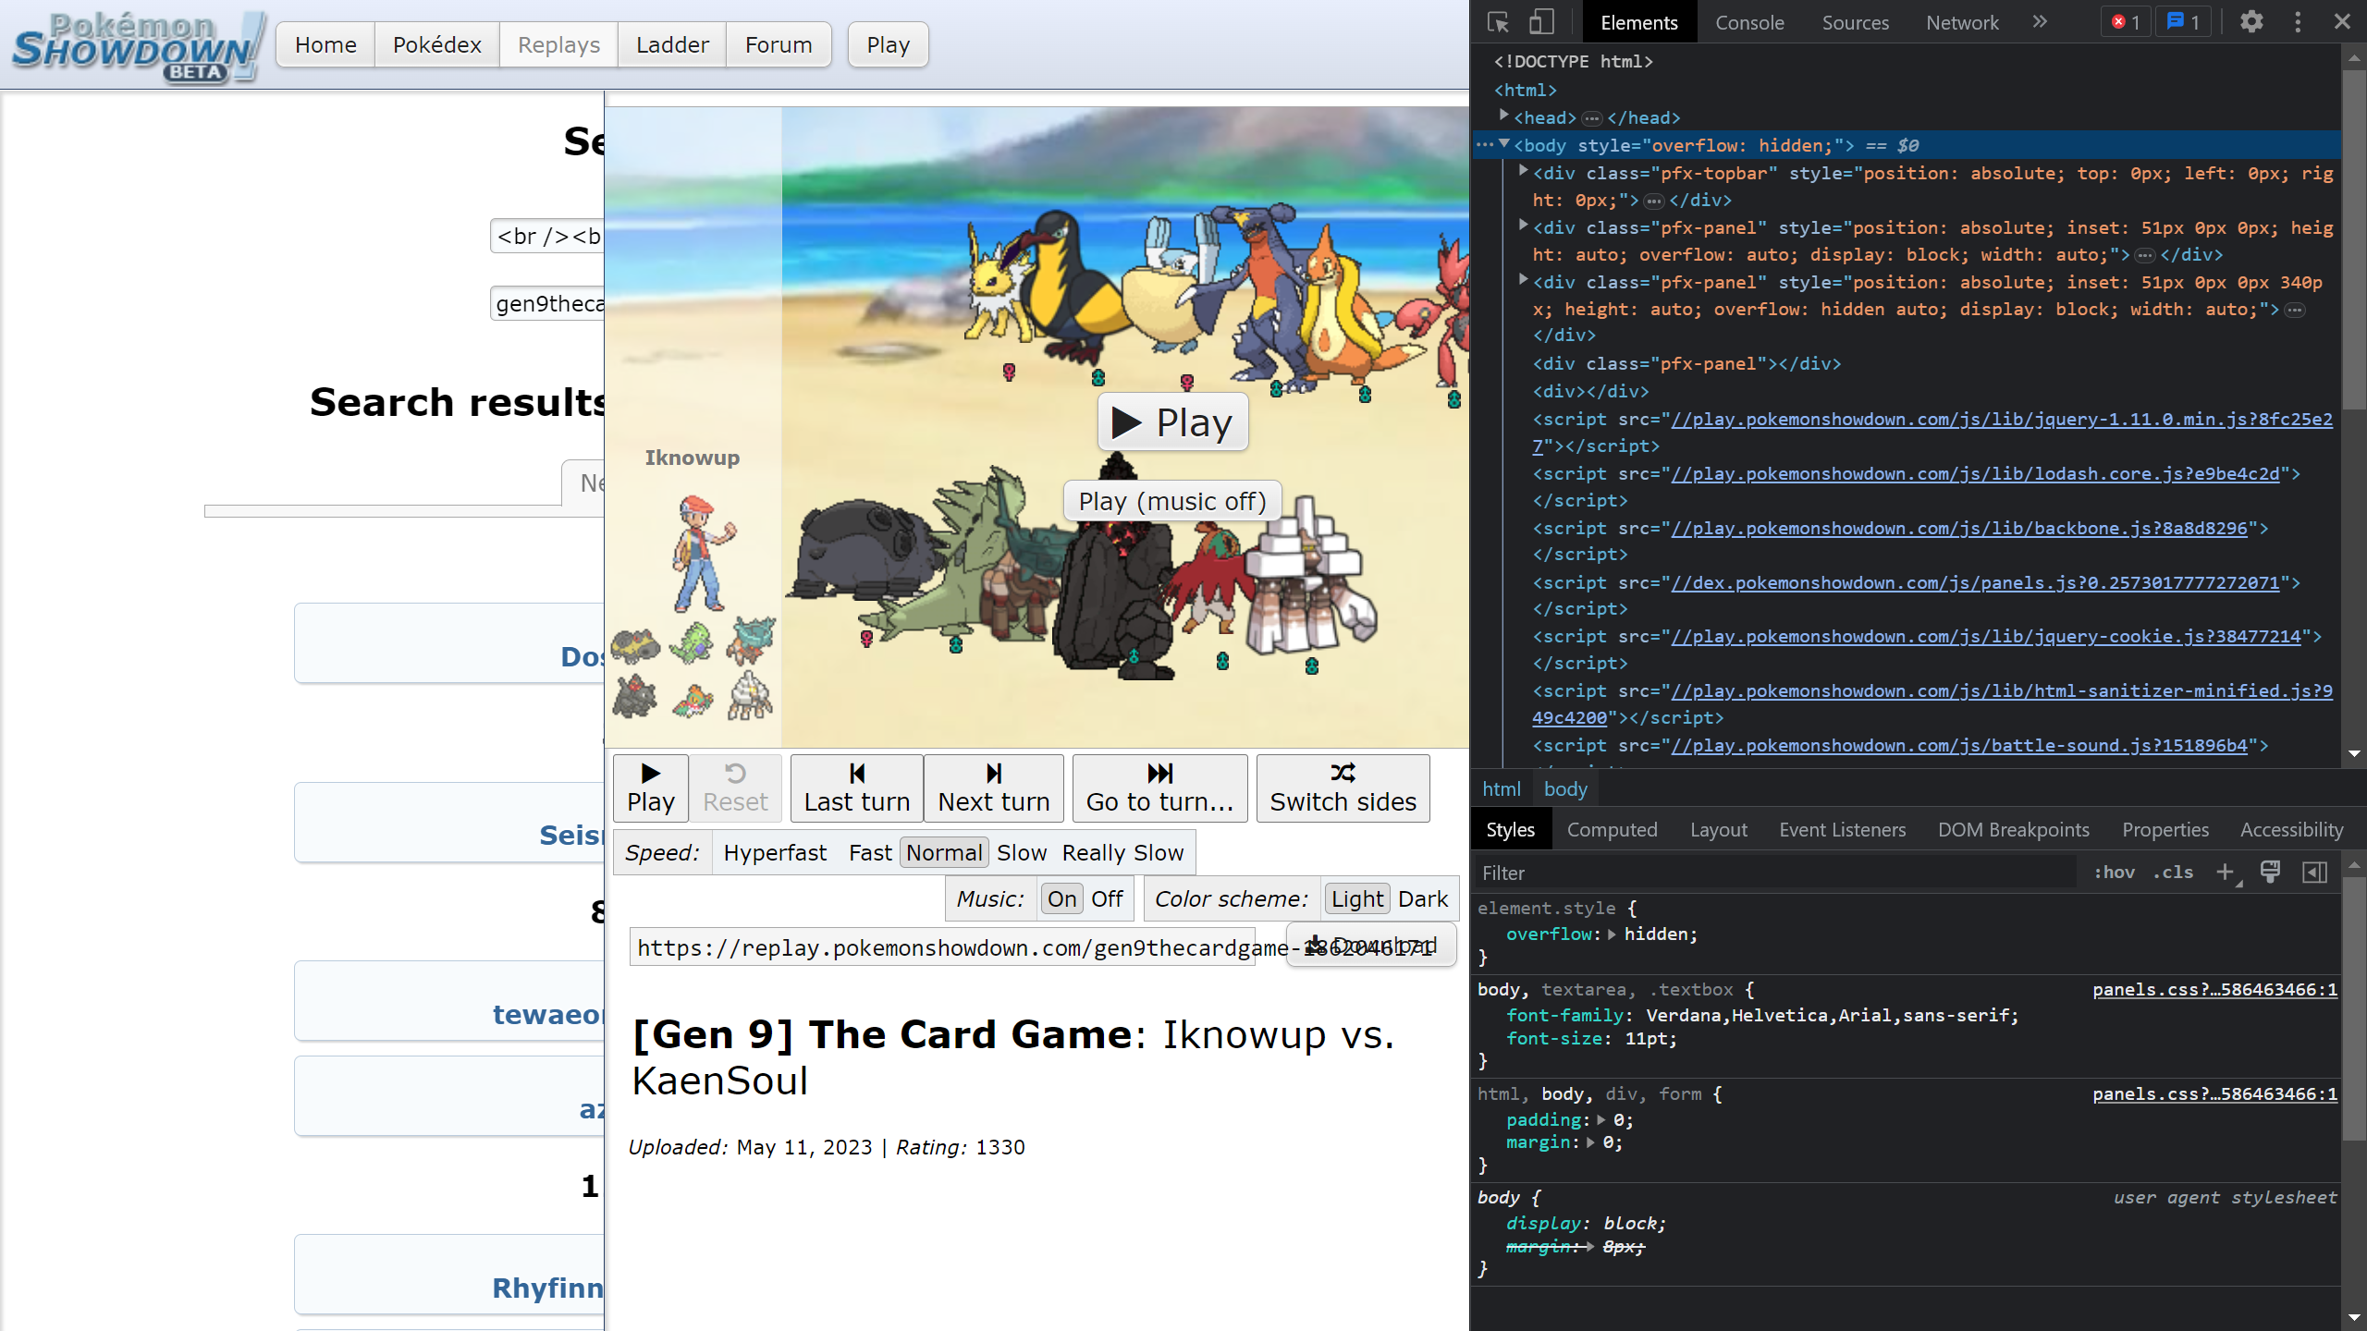Open the red error count badge

[x=2126, y=22]
